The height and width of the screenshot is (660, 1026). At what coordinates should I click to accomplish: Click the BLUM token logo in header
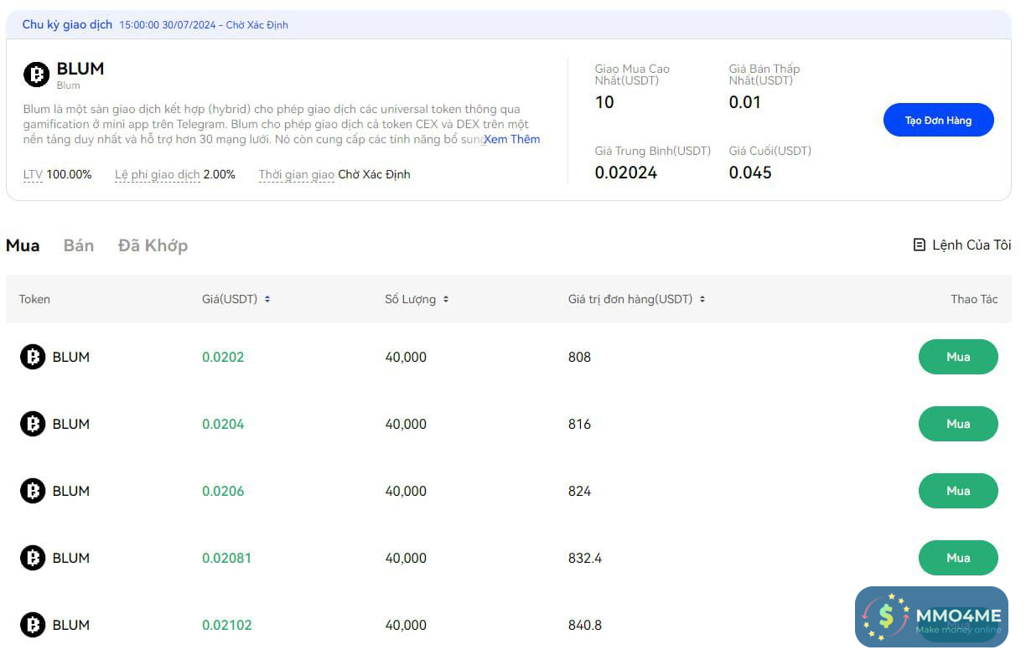(x=36, y=75)
